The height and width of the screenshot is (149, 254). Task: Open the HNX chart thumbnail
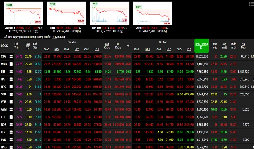[67, 13]
